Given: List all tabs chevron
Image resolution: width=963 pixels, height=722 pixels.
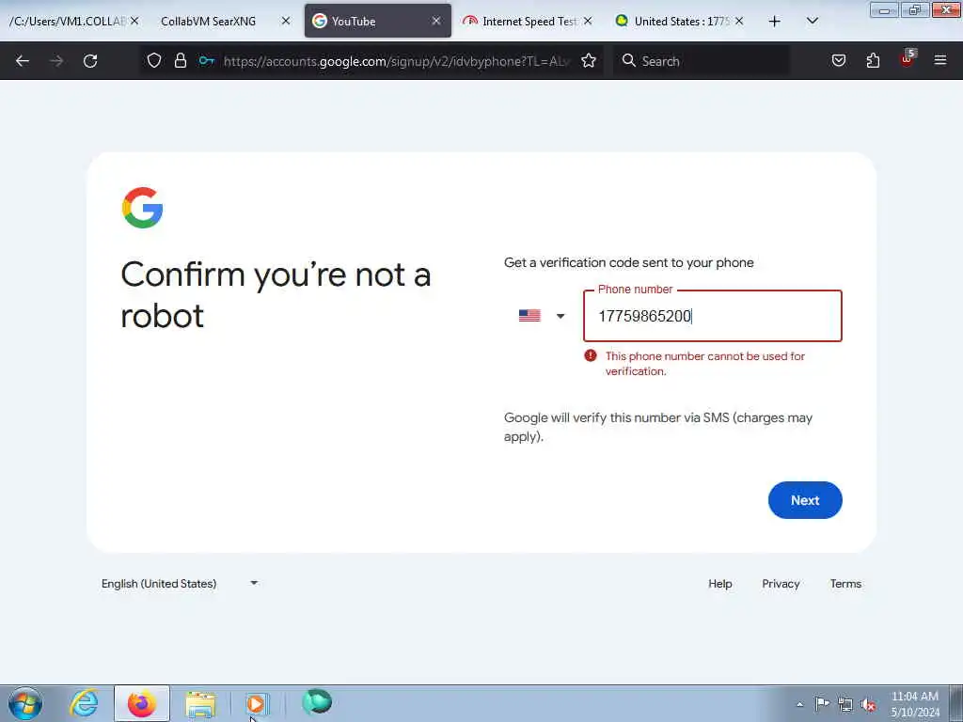Looking at the screenshot, I should tap(812, 21).
